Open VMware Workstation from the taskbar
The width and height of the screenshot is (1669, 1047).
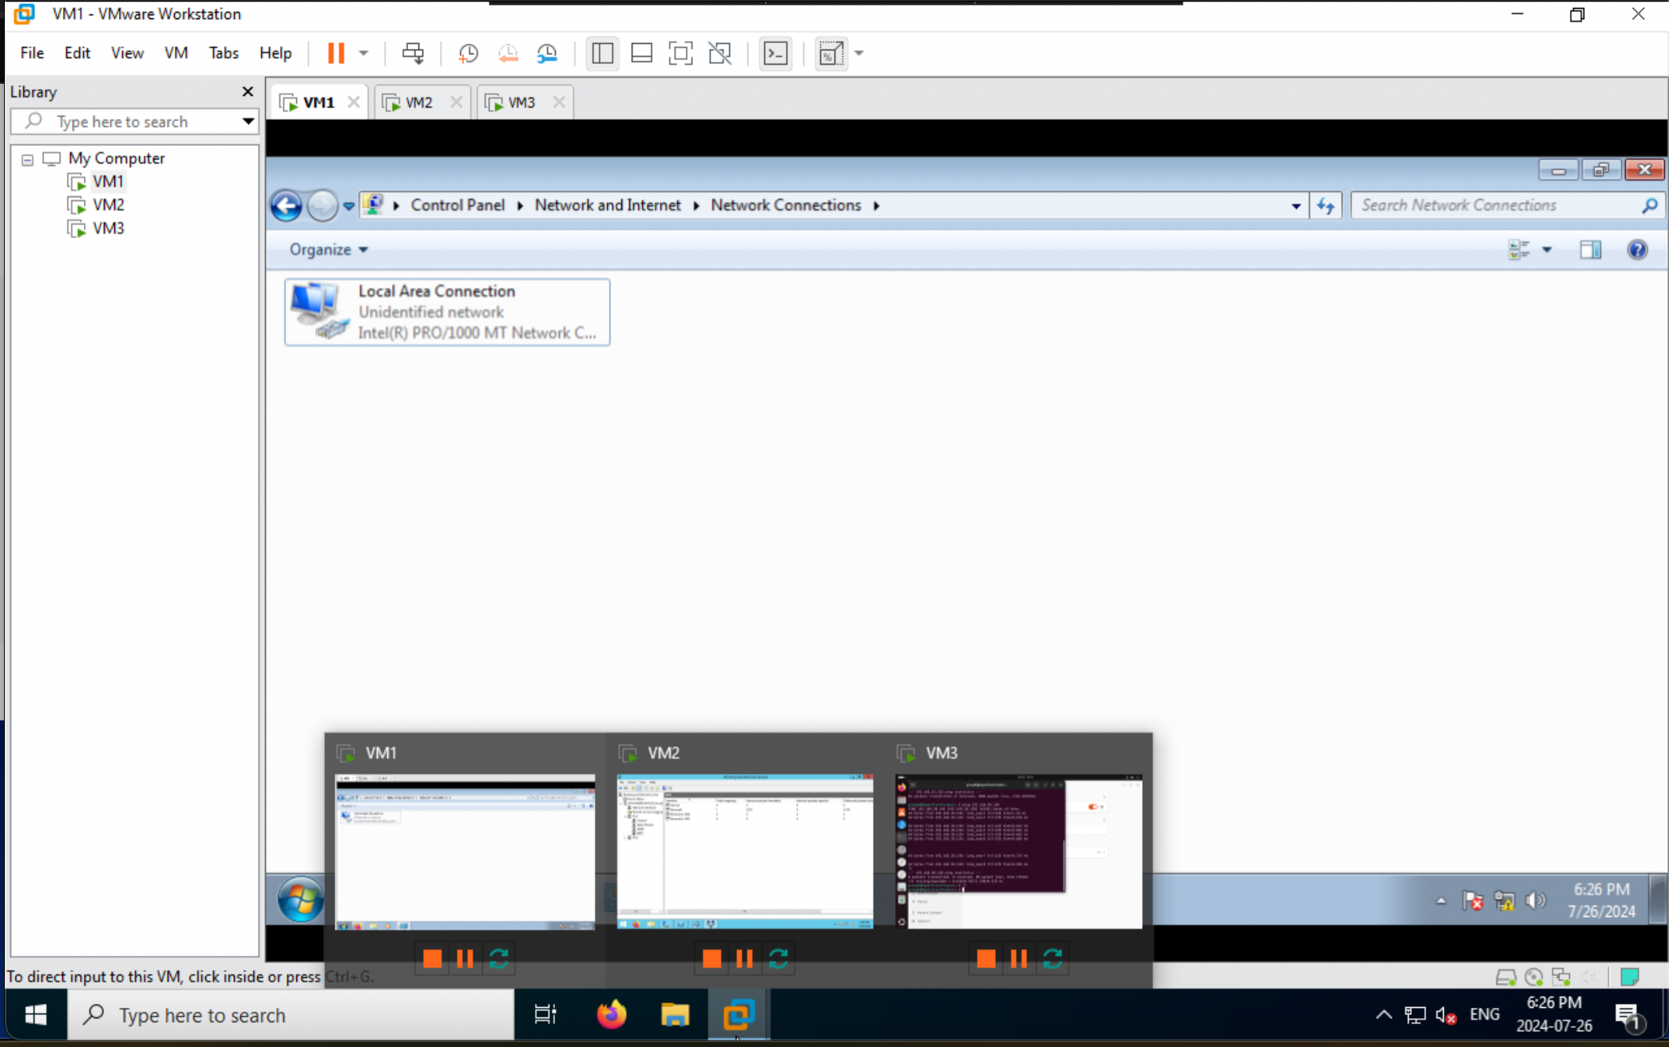[x=737, y=1014]
